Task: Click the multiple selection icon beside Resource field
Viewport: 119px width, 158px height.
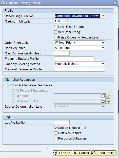Action: (103, 96)
